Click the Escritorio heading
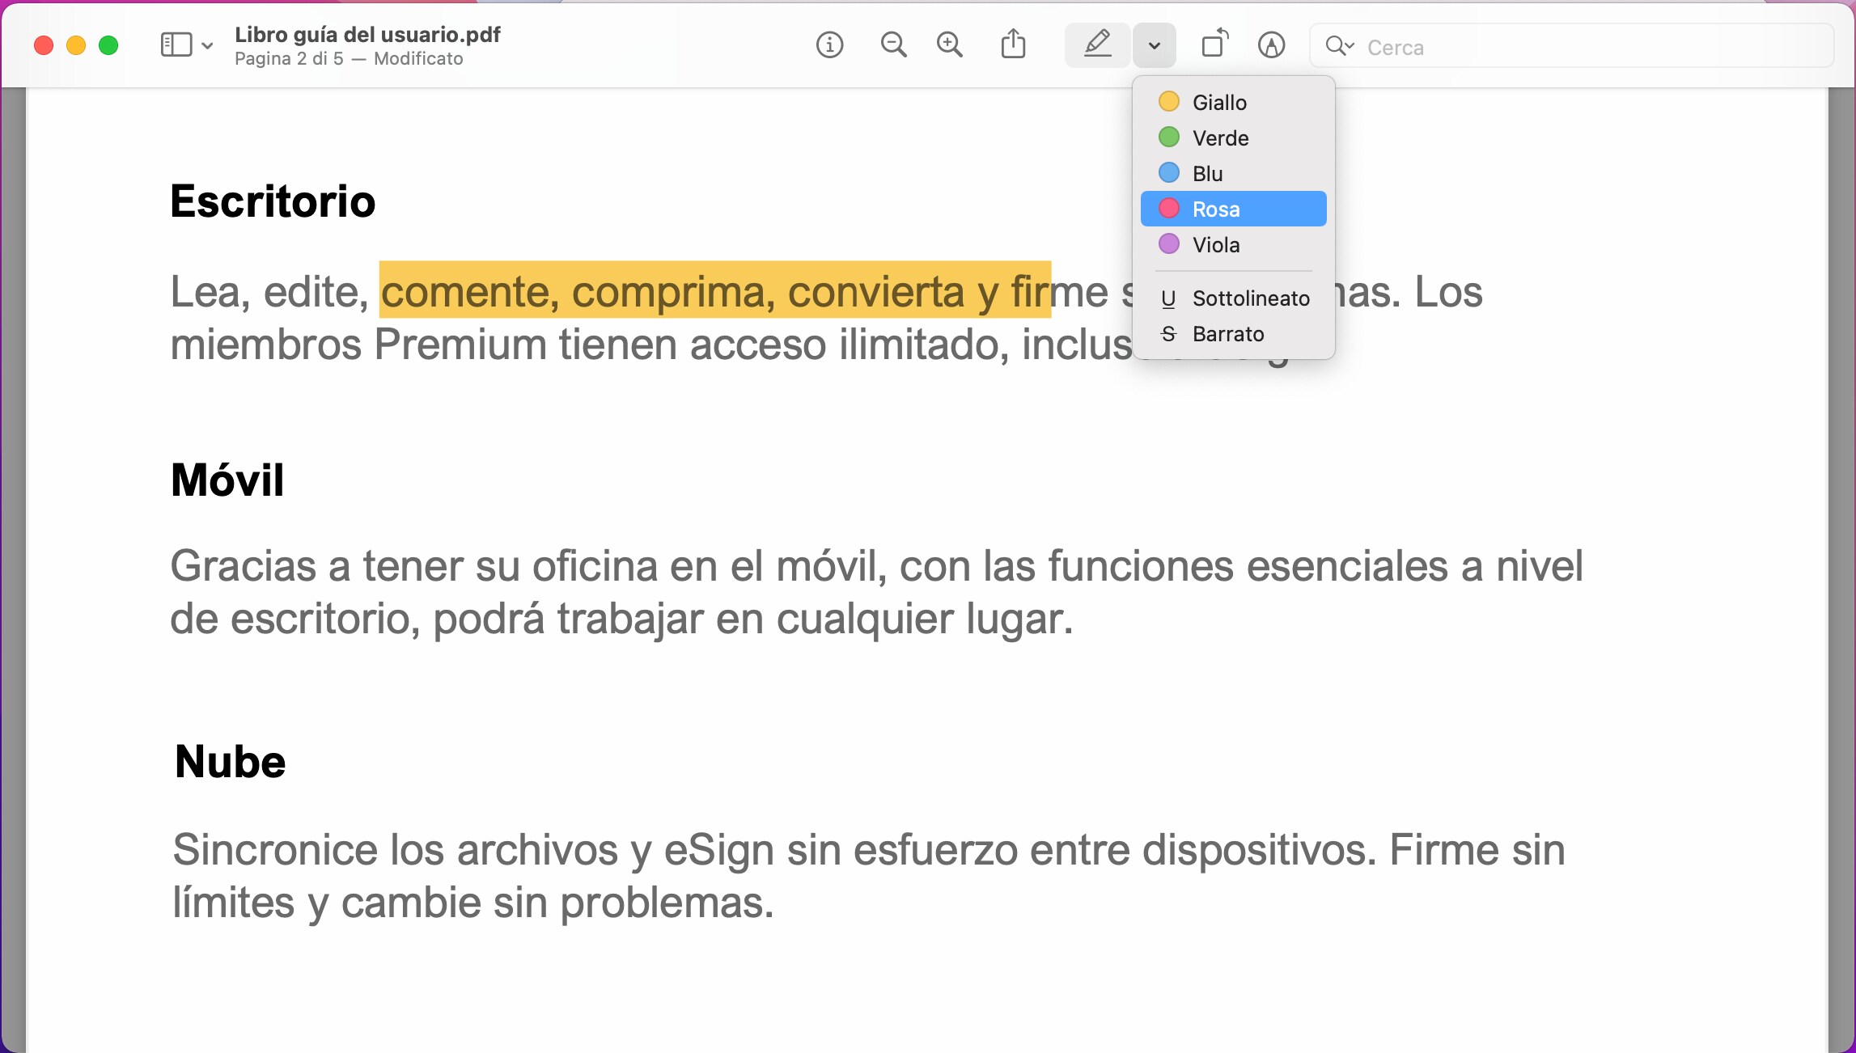The width and height of the screenshot is (1856, 1053). [273, 201]
